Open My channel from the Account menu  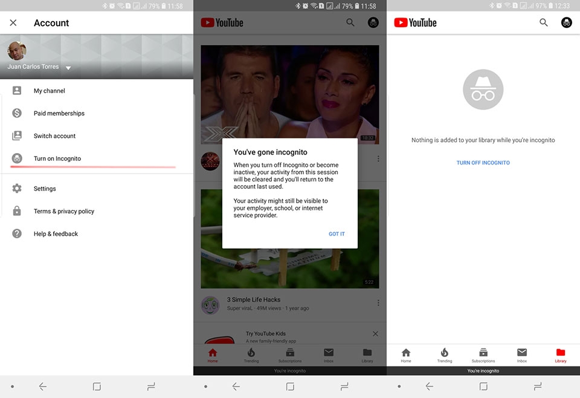coord(51,90)
